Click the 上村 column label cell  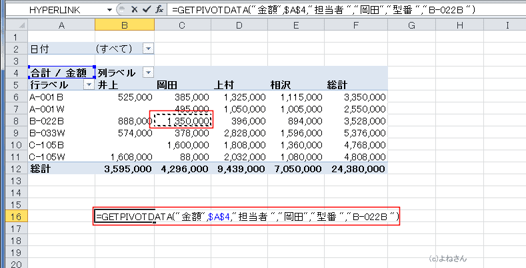tap(239, 84)
